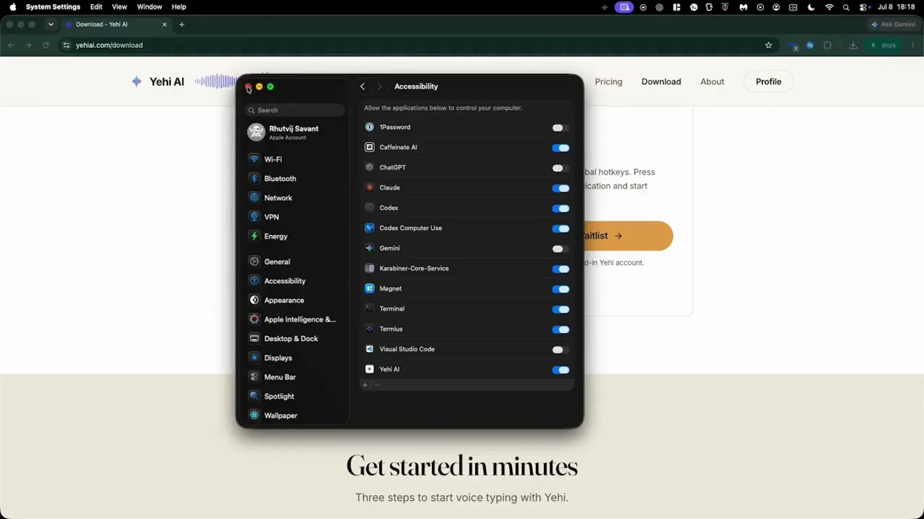924x519 pixels.
Task: Open Wi-Fi status in macOS menu bar
Action: (829, 7)
